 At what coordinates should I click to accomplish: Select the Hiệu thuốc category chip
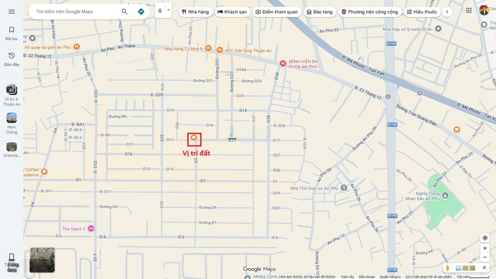422,12
